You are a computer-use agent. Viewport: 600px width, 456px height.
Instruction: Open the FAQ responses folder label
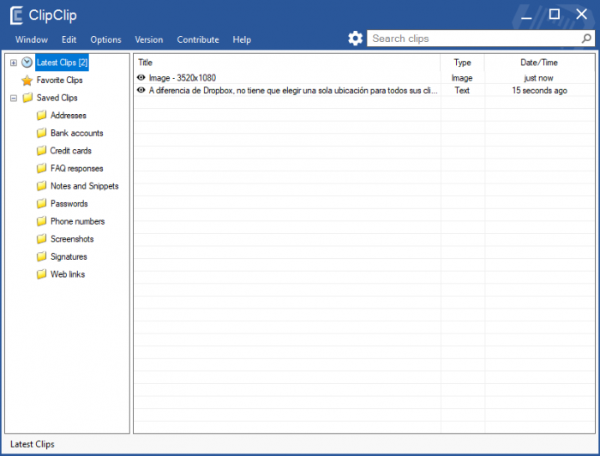77,168
